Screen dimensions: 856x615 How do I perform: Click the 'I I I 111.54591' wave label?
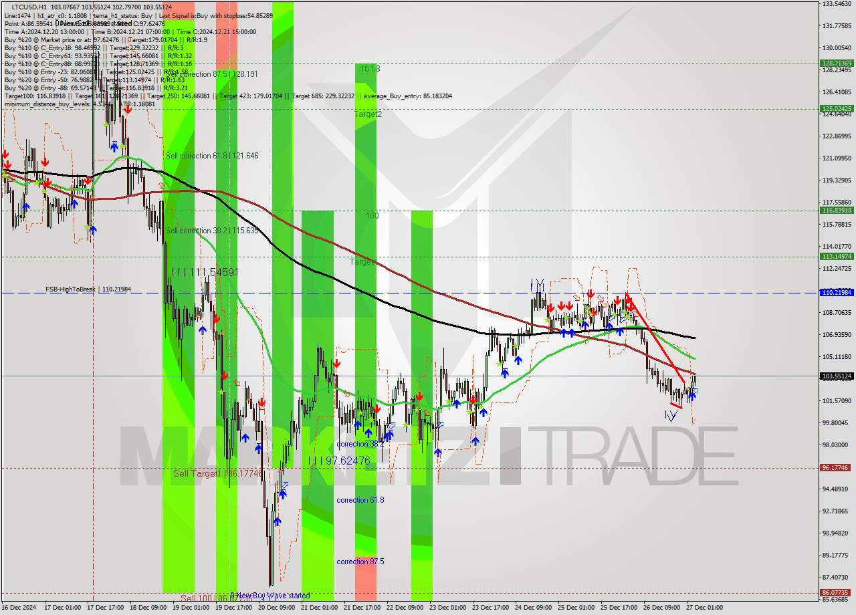(x=205, y=273)
